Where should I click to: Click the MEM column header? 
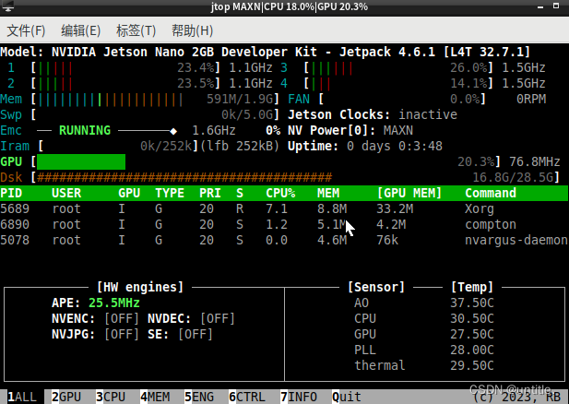[328, 193]
